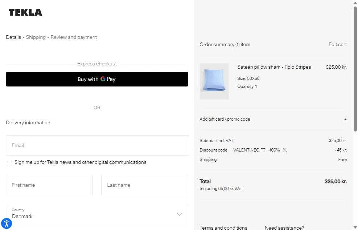Click the Delivery information heading
358x230 pixels.
28,122
